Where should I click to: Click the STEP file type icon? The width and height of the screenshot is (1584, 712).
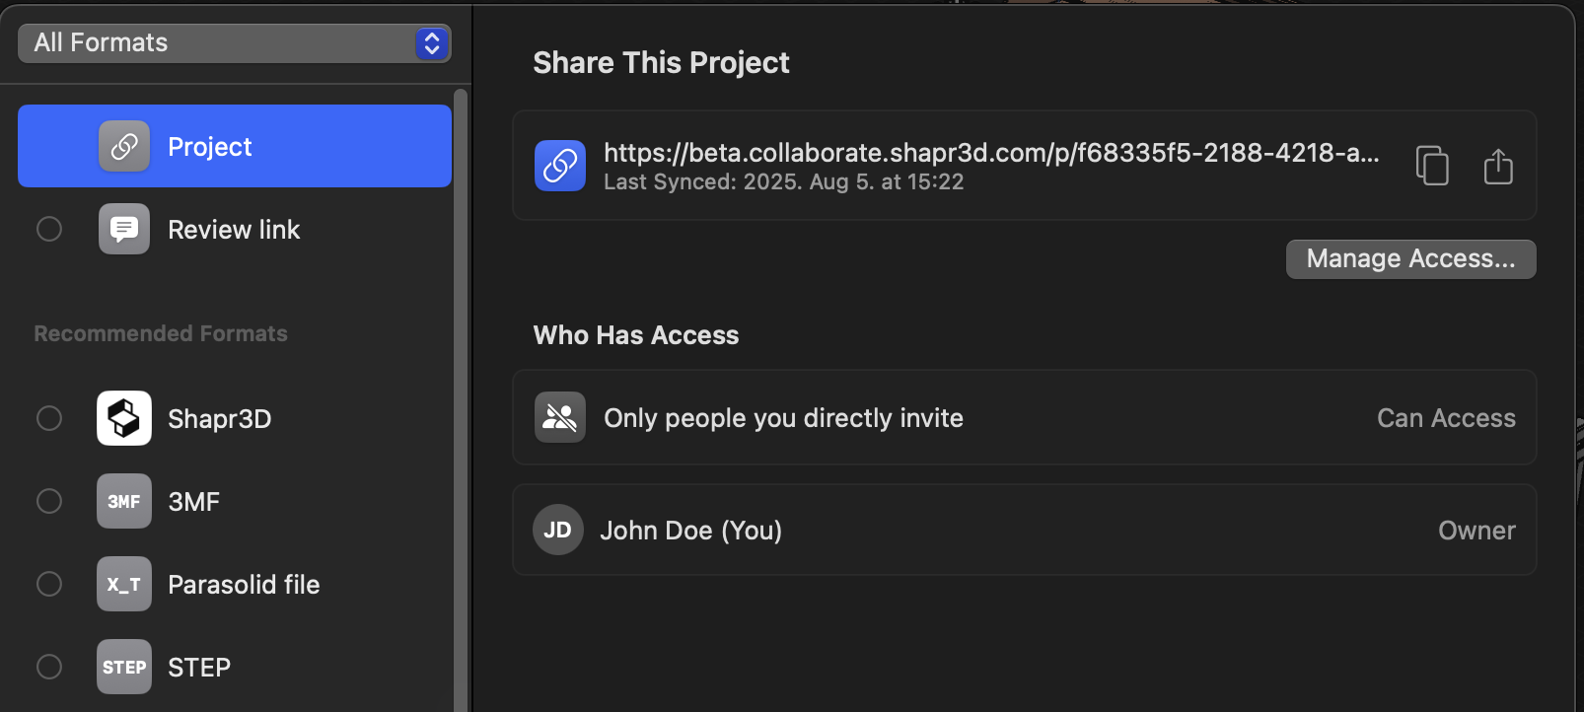(124, 667)
